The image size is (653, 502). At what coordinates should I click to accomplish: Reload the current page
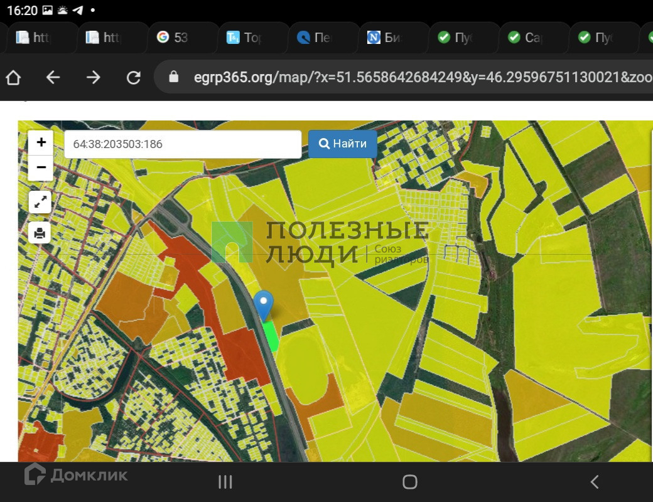133,77
